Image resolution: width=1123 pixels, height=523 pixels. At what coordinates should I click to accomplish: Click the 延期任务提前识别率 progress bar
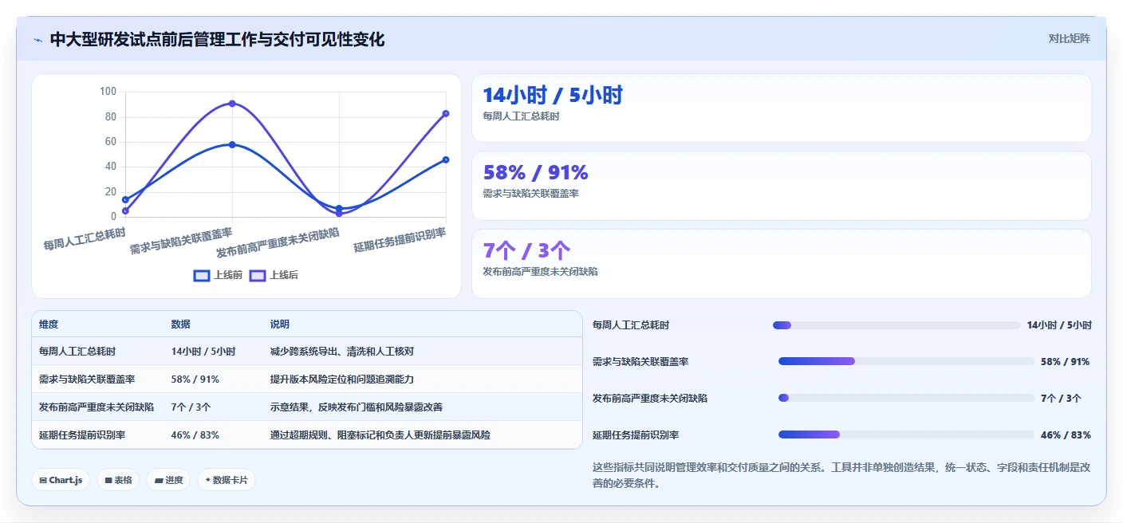[x=906, y=435]
